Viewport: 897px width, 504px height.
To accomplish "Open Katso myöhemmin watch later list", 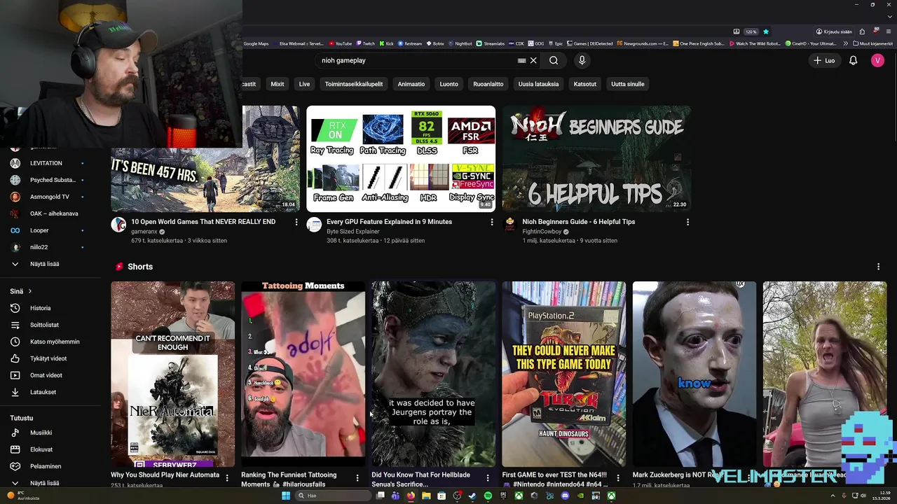I will 49,342.
